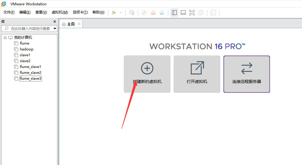The image size is (302, 165).
Task: Click the VM icon beside slave1
Action: (16, 55)
